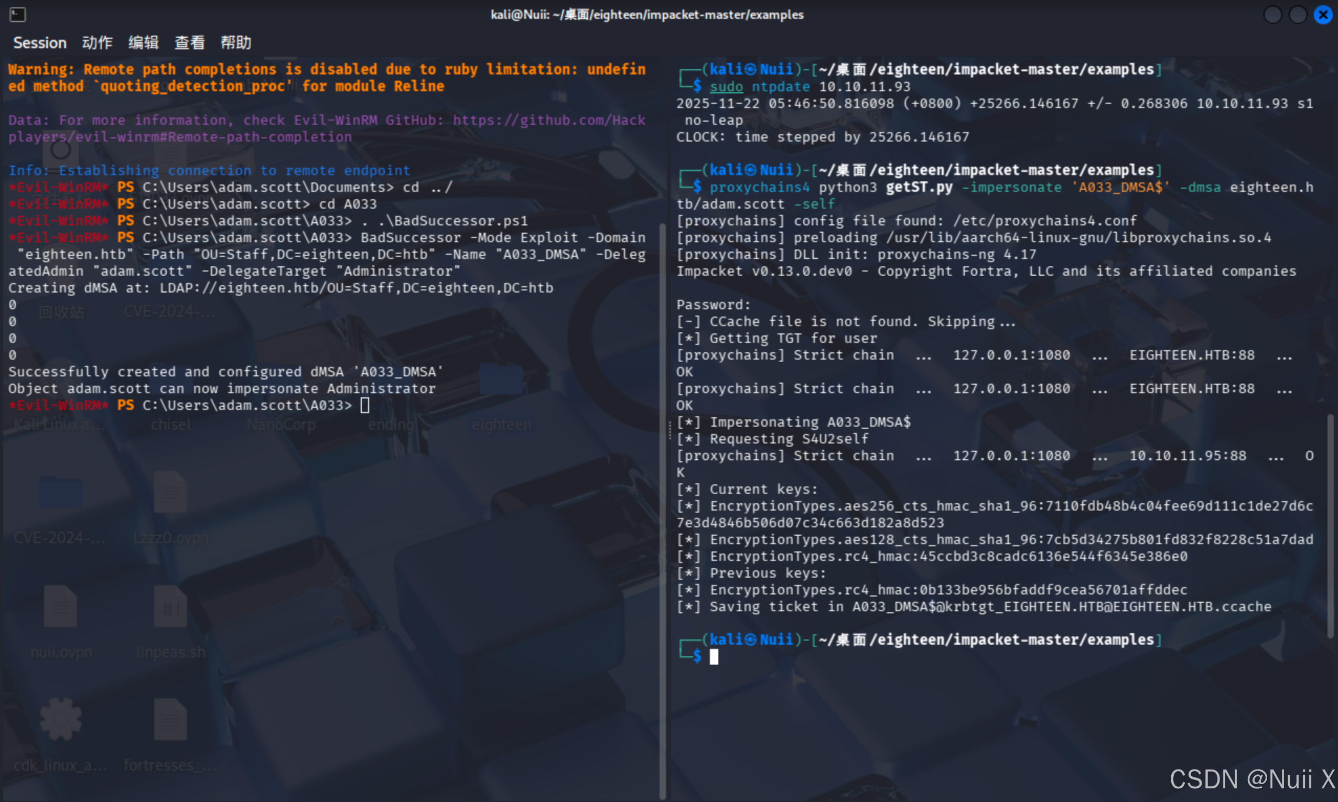Click the gear icon above cdk_linux_a label
Viewport: 1338px width, 802px height.
[60, 719]
